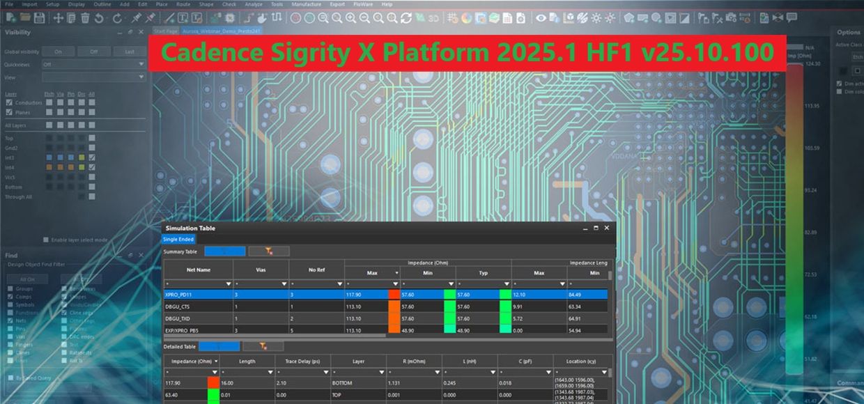Viewport: 864px width, 404px height.
Task: Toggle the DRC errors find filter checkbox
Action: (64, 336)
